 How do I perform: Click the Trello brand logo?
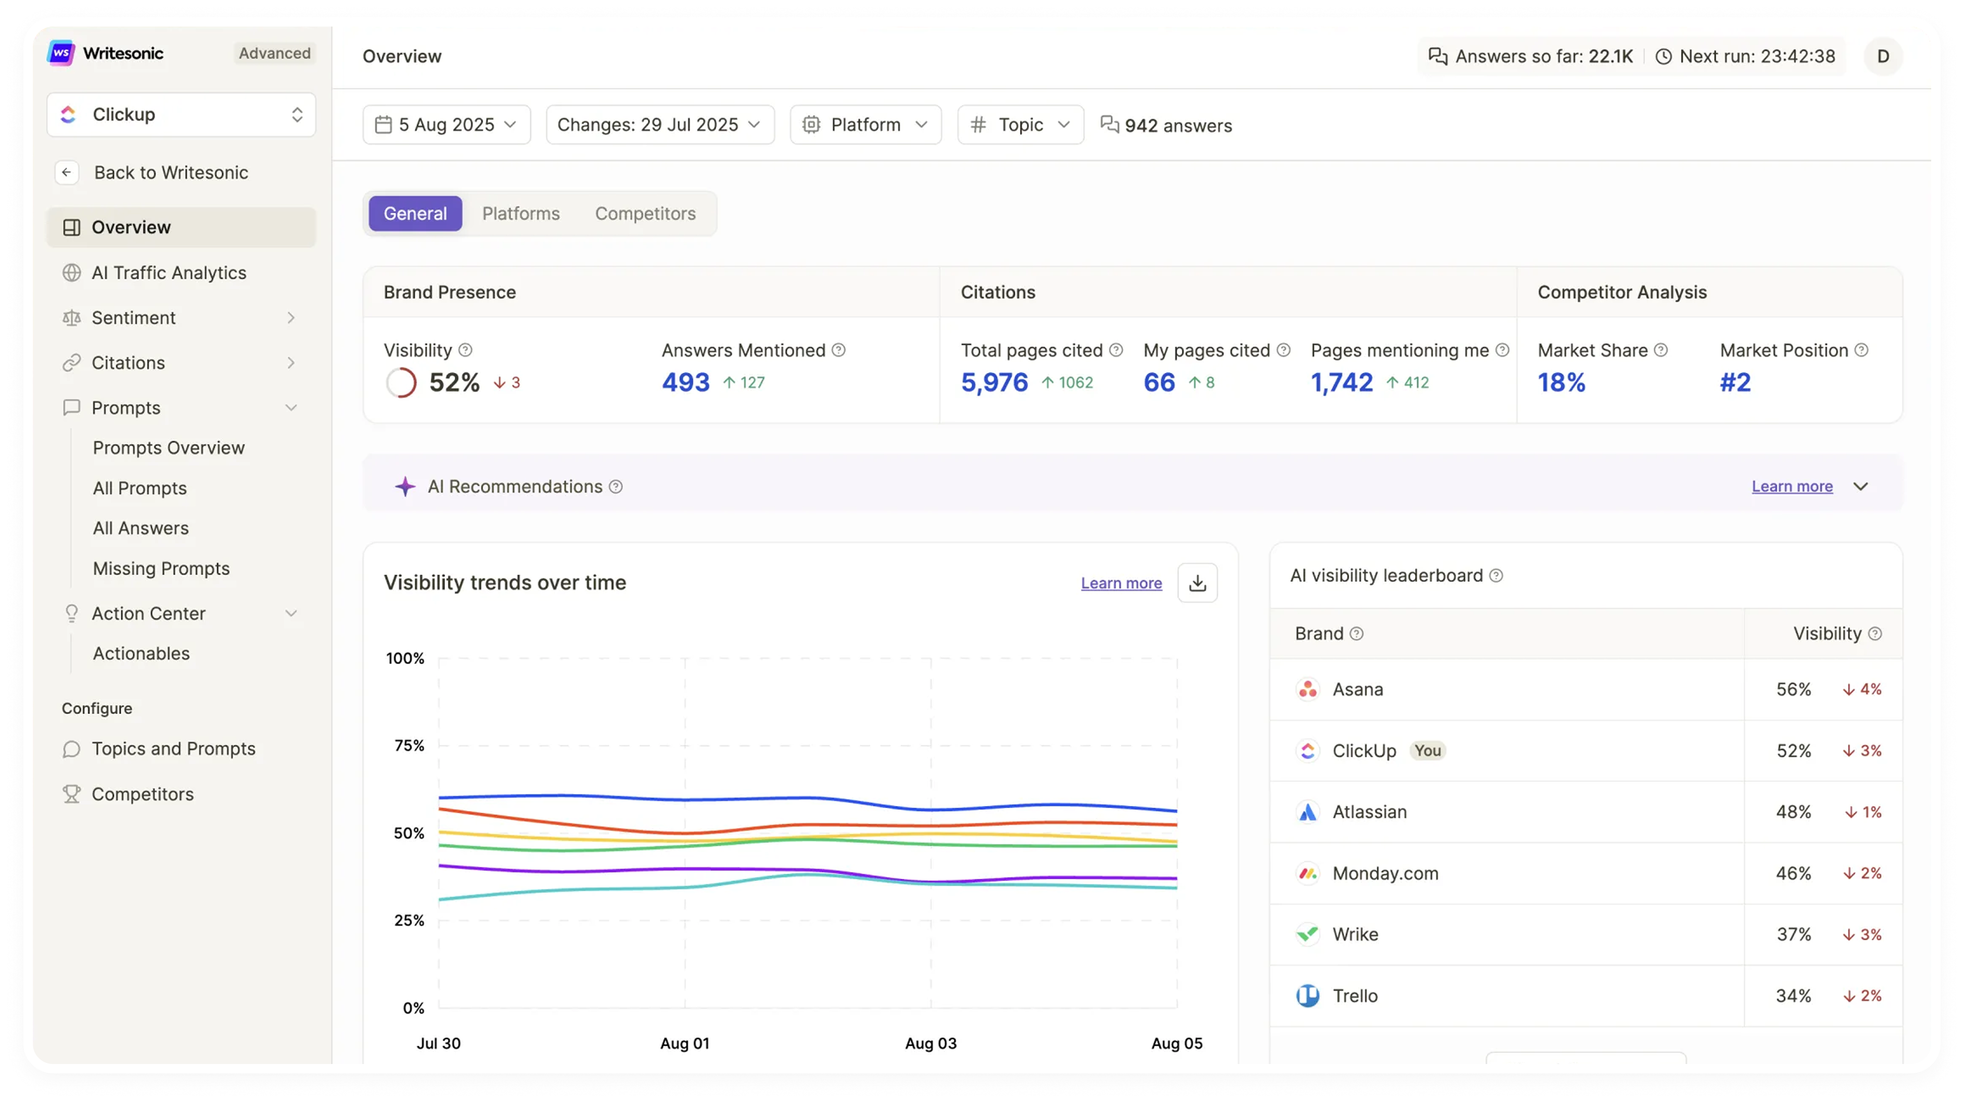1308,995
